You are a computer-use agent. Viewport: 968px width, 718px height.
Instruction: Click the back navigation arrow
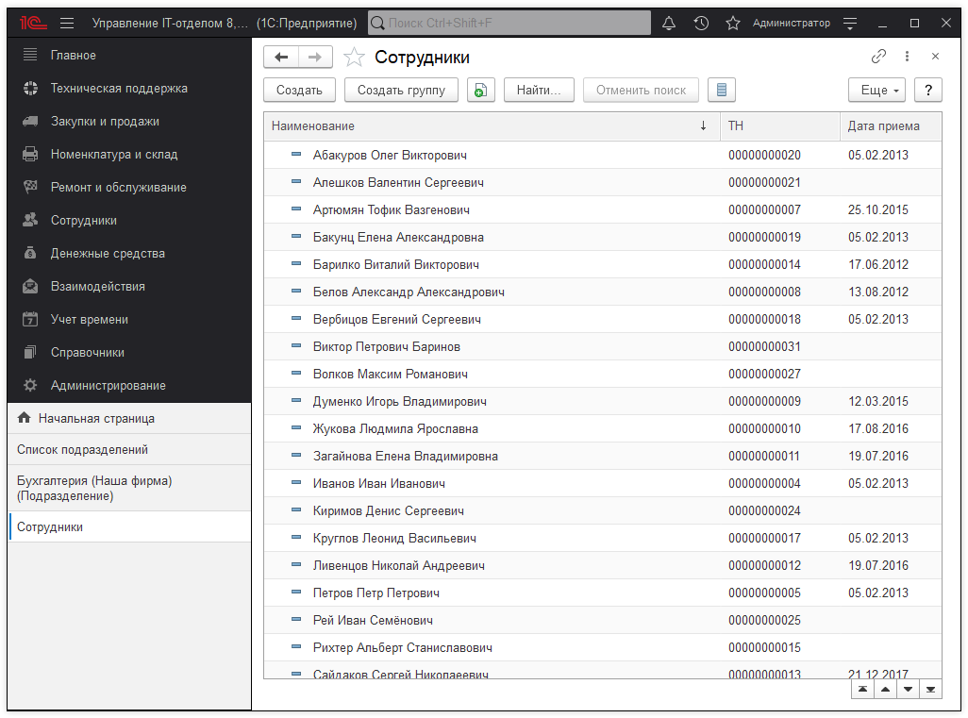click(281, 58)
